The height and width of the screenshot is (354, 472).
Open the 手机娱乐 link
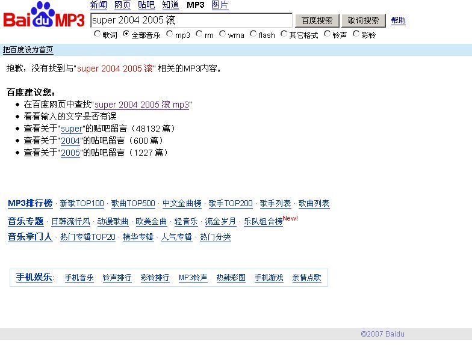pyautogui.click(x=34, y=277)
